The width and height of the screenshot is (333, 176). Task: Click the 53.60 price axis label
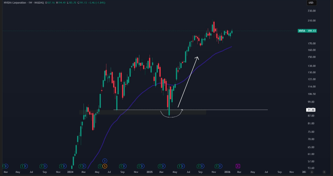coord(311,168)
